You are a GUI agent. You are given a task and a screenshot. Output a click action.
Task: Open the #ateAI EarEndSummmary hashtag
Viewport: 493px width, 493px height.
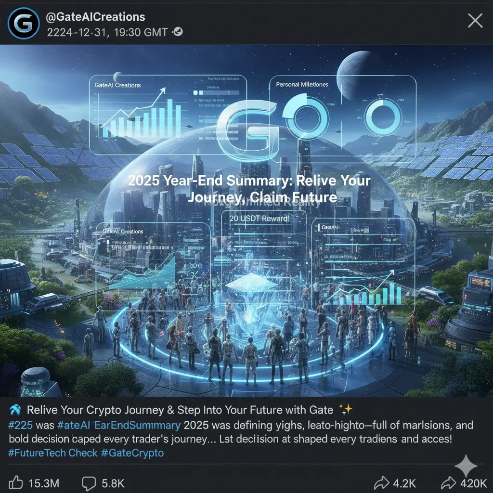tap(119, 425)
